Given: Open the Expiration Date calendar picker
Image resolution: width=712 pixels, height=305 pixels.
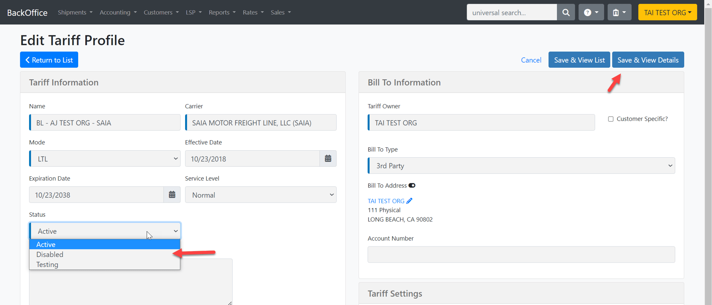Looking at the screenshot, I should click(172, 195).
